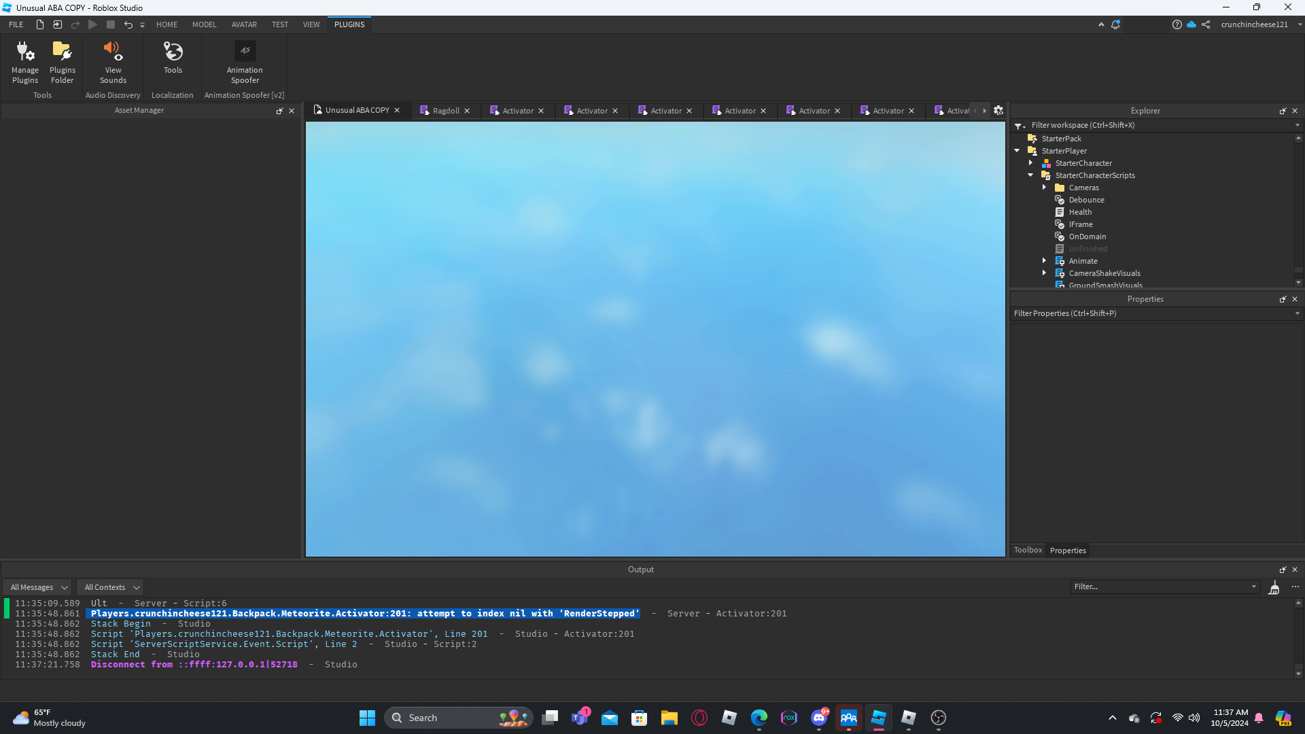Switch to the Toolbox panel tab

click(1028, 550)
